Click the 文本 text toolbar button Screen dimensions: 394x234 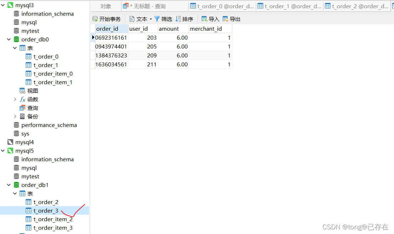click(139, 19)
